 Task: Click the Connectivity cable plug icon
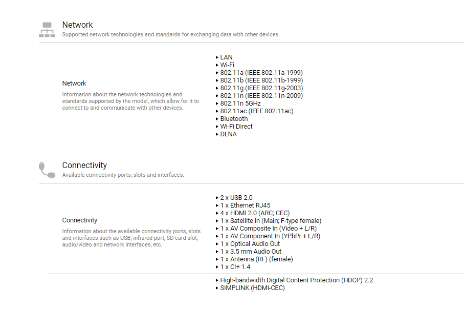pyautogui.click(x=47, y=170)
